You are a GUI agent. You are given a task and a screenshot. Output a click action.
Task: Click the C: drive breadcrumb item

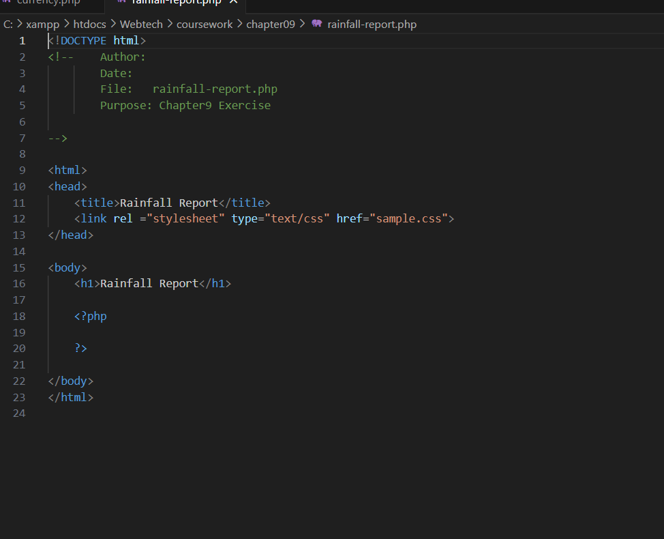[7, 24]
